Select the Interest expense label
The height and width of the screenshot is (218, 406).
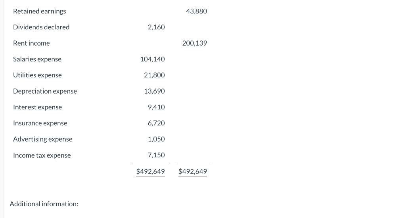pos(38,107)
